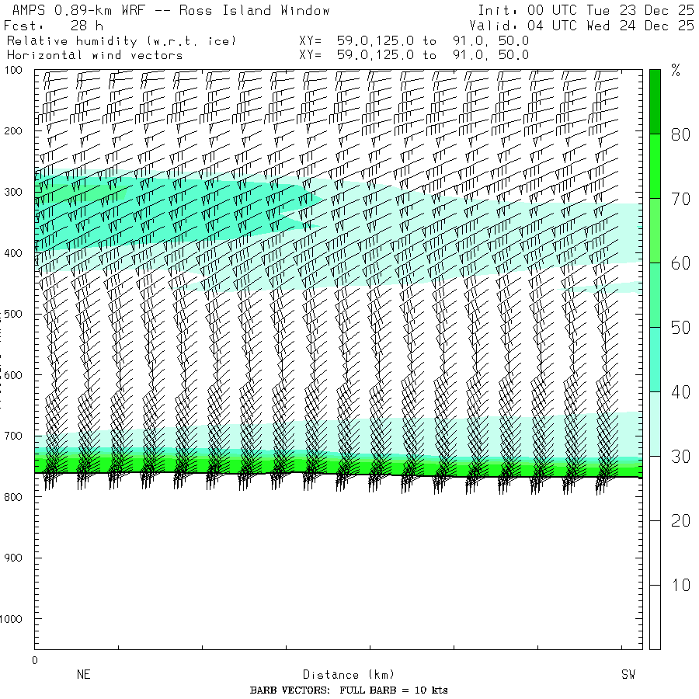Click the 'Relative humidity (w.r.t. ice)' label
The image size is (699, 699).
pos(121,40)
